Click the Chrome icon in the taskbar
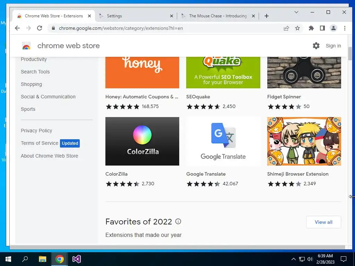Screen dimensions: 355x266 tap(59, 259)
